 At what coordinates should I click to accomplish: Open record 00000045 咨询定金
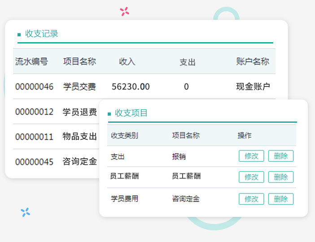click(56, 161)
